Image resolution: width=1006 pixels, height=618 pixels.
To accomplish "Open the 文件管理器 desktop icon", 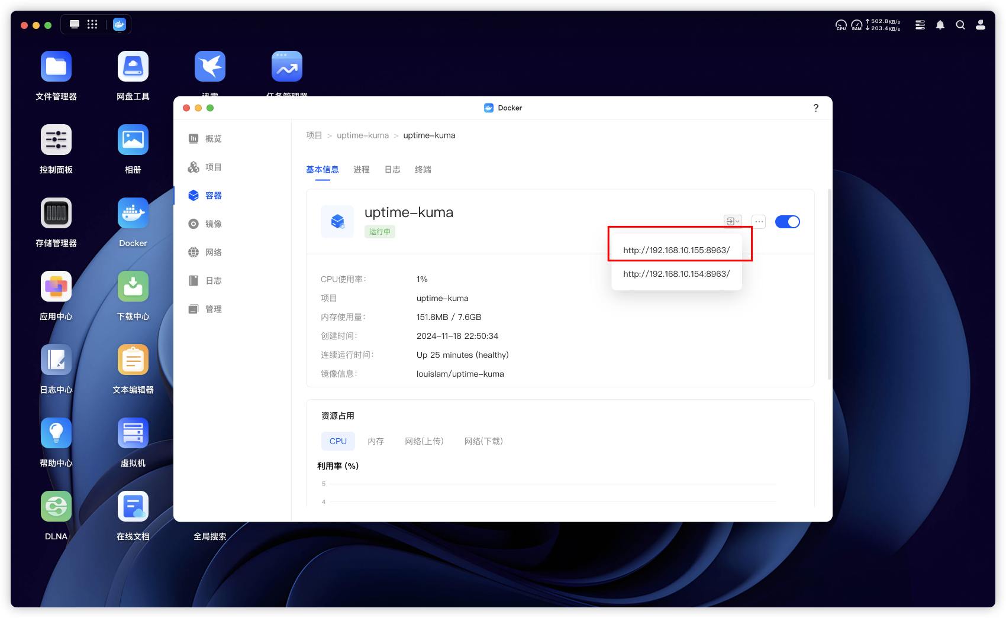I will 56,66.
